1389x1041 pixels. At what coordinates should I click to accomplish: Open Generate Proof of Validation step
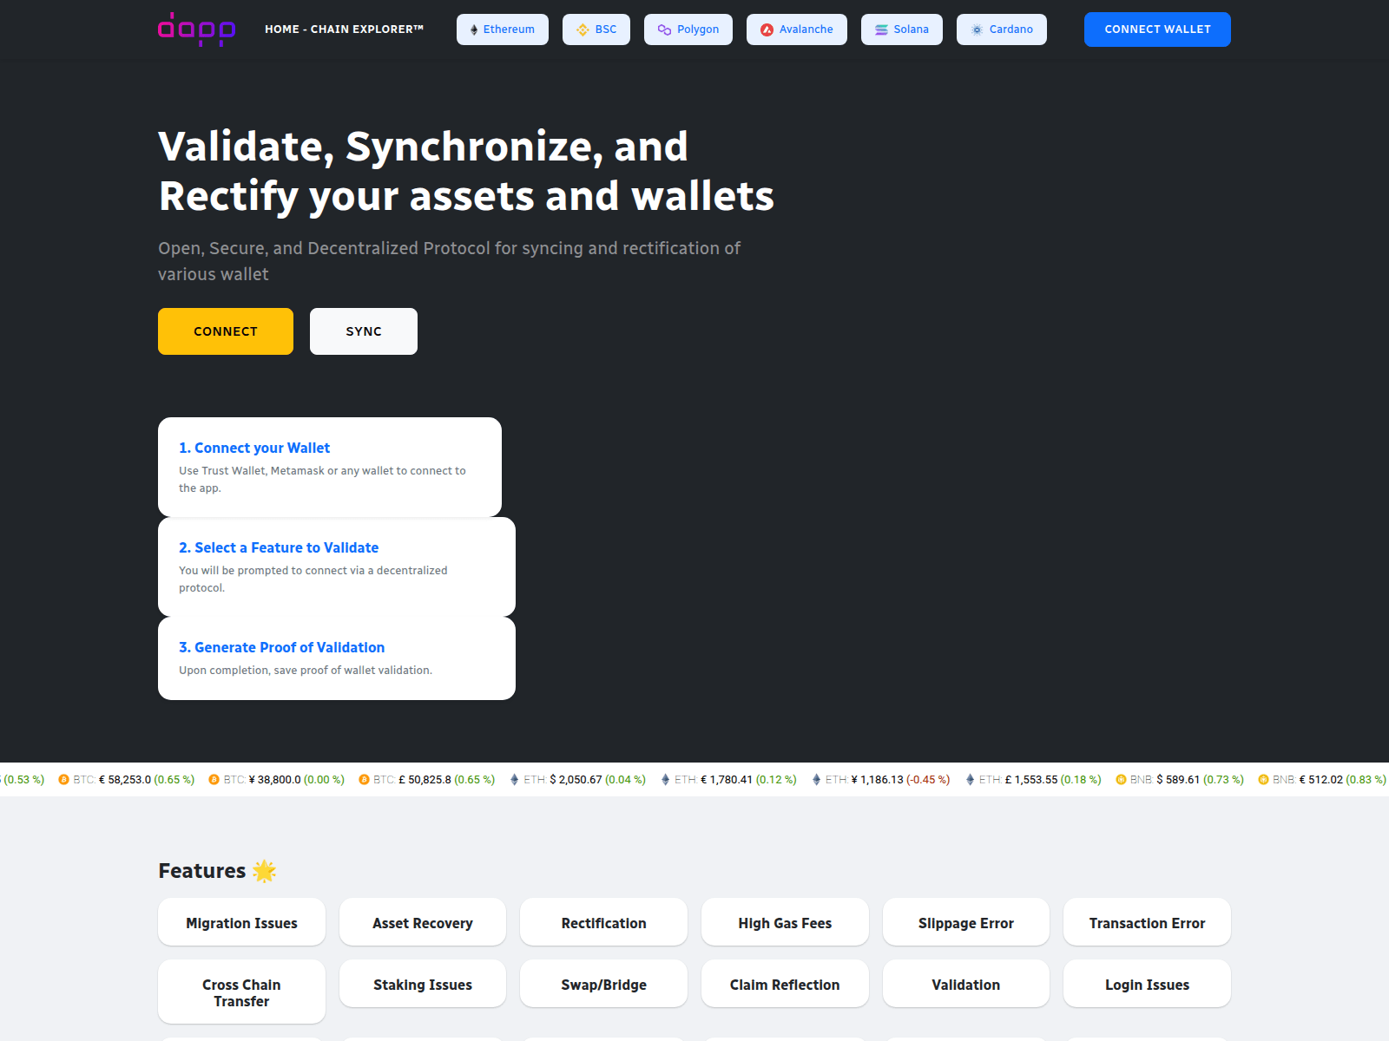coord(281,647)
